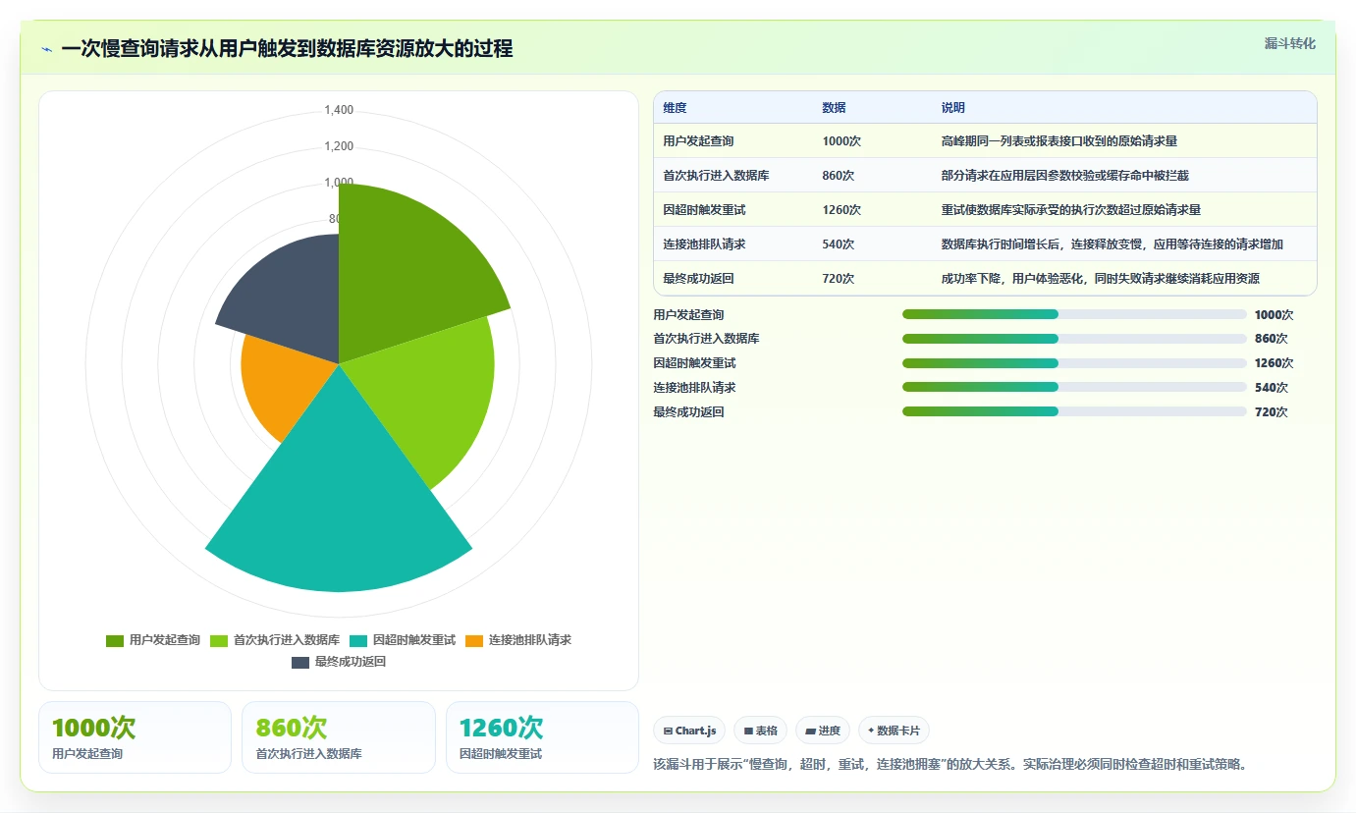Toggle the 连接池排队请求 legend entry

coord(518,640)
